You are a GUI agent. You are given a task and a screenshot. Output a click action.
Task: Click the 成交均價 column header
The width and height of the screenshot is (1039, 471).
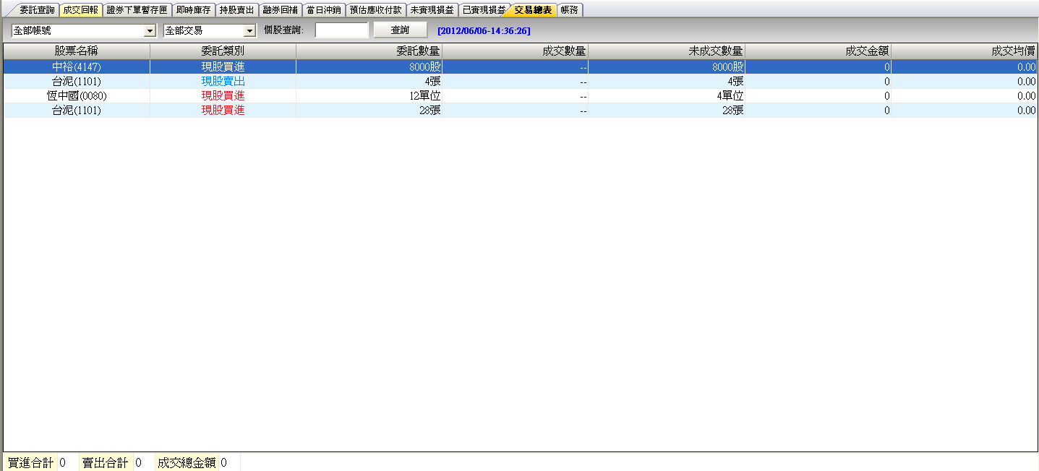click(965, 51)
